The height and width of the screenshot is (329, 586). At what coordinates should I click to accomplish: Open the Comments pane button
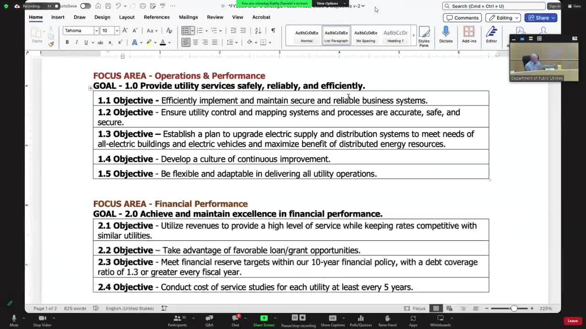coord(461,18)
